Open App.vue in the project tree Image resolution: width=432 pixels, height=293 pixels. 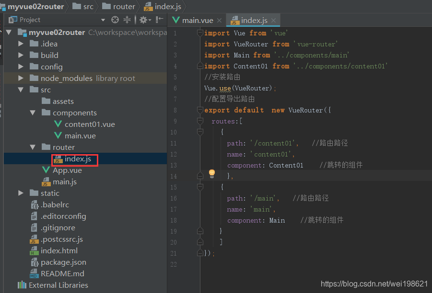point(67,170)
